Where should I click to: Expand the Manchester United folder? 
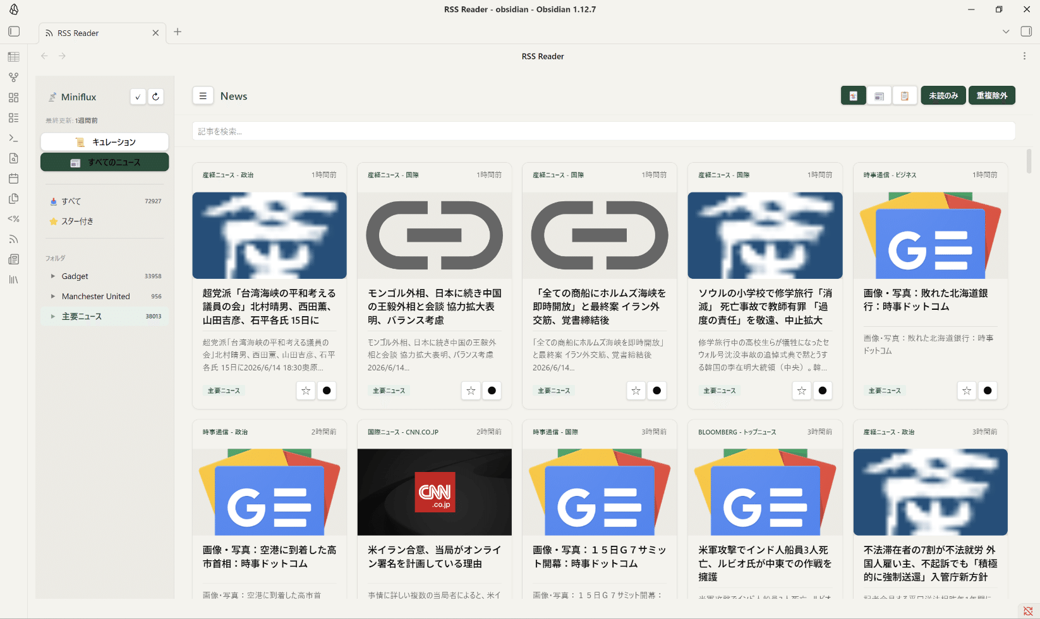coord(53,297)
